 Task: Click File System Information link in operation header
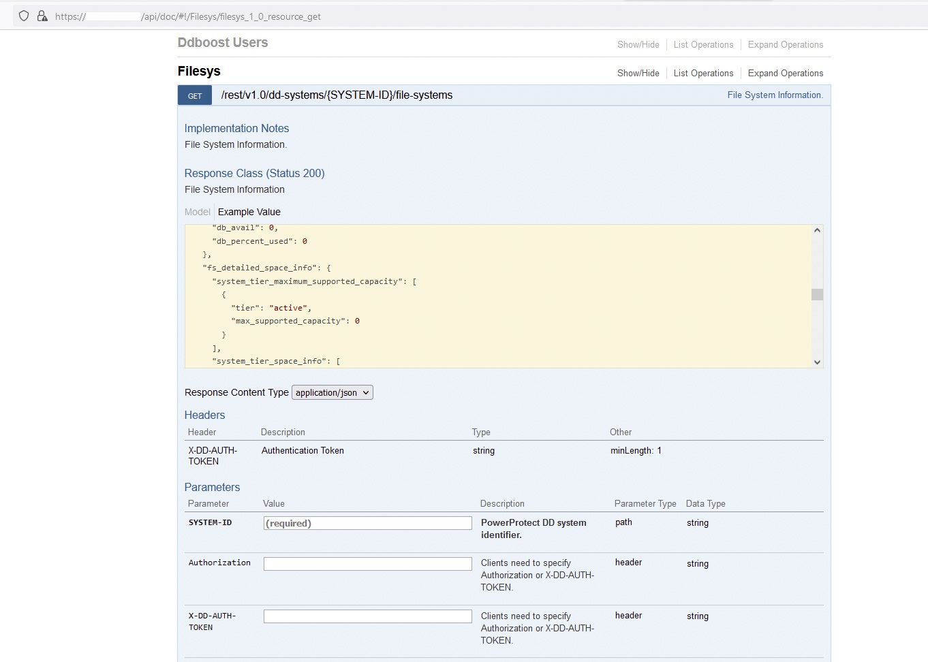(775, 95)
